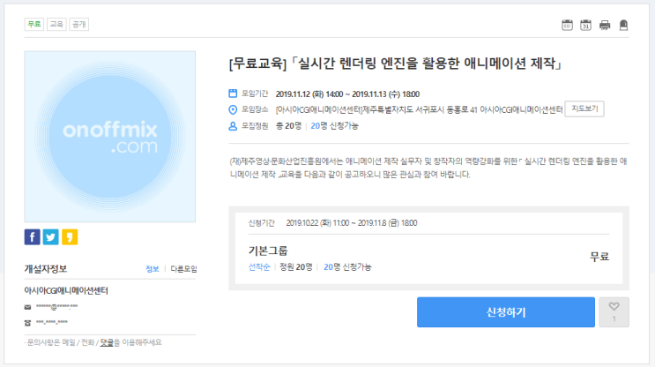Click the 기본그룹 heading
655x367 pixels.
pyautogui.click(x=268, y=251)
